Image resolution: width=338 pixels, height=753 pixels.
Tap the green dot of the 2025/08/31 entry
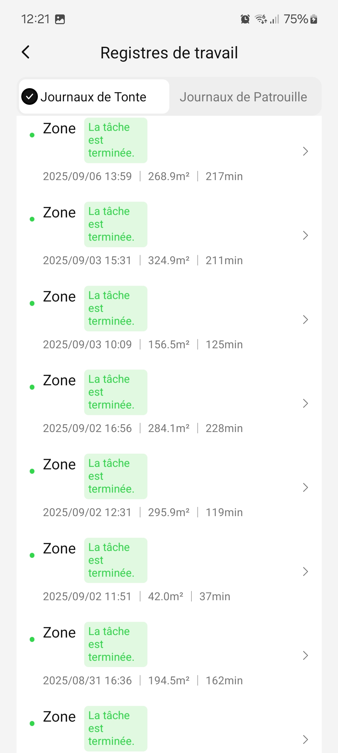point(32,639)
